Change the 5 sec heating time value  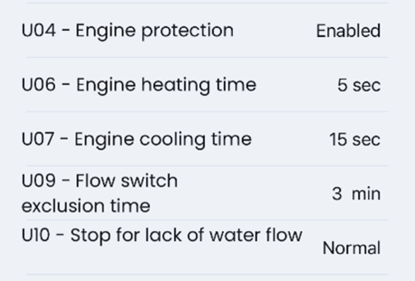pyautogui.click(x=359, y=85)
